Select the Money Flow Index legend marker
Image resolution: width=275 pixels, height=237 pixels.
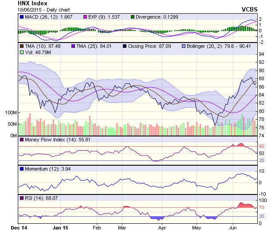click(21, 140)
